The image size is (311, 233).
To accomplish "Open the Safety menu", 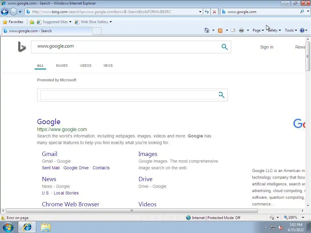I will click(x=274, y=30).
